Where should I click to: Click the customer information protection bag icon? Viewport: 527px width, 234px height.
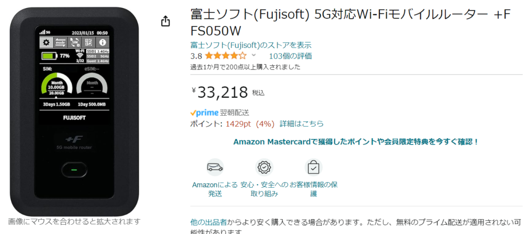(x=313, y=167)
